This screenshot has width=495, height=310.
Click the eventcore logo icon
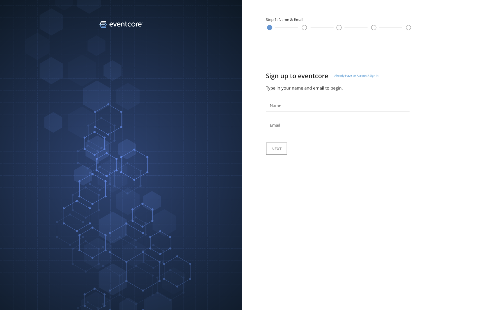point(103,24)
